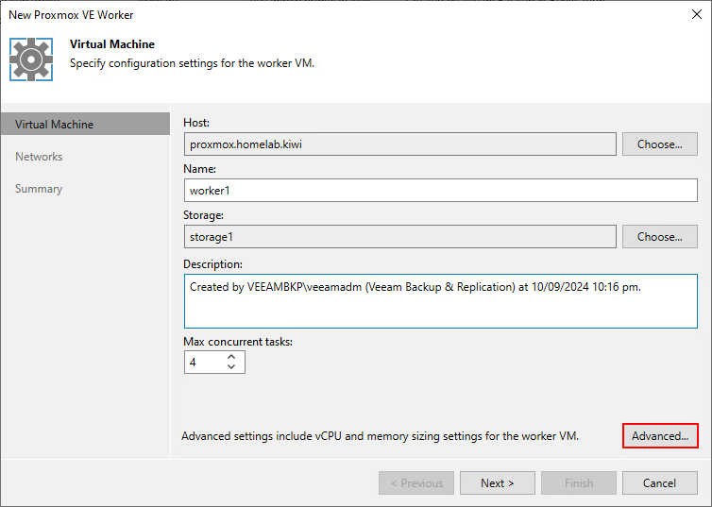Proceed with the Next button
Viewport: 712px width, 507px height.
coord(497,483)
